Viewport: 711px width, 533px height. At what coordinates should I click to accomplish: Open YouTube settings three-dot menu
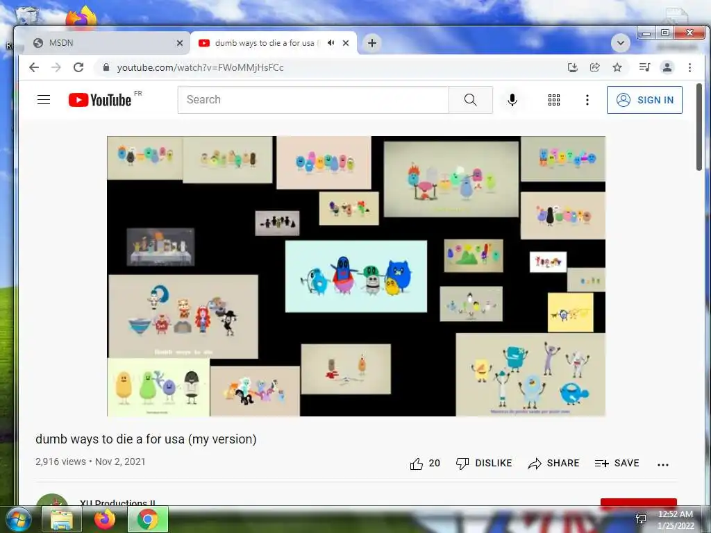click(587, 100)
